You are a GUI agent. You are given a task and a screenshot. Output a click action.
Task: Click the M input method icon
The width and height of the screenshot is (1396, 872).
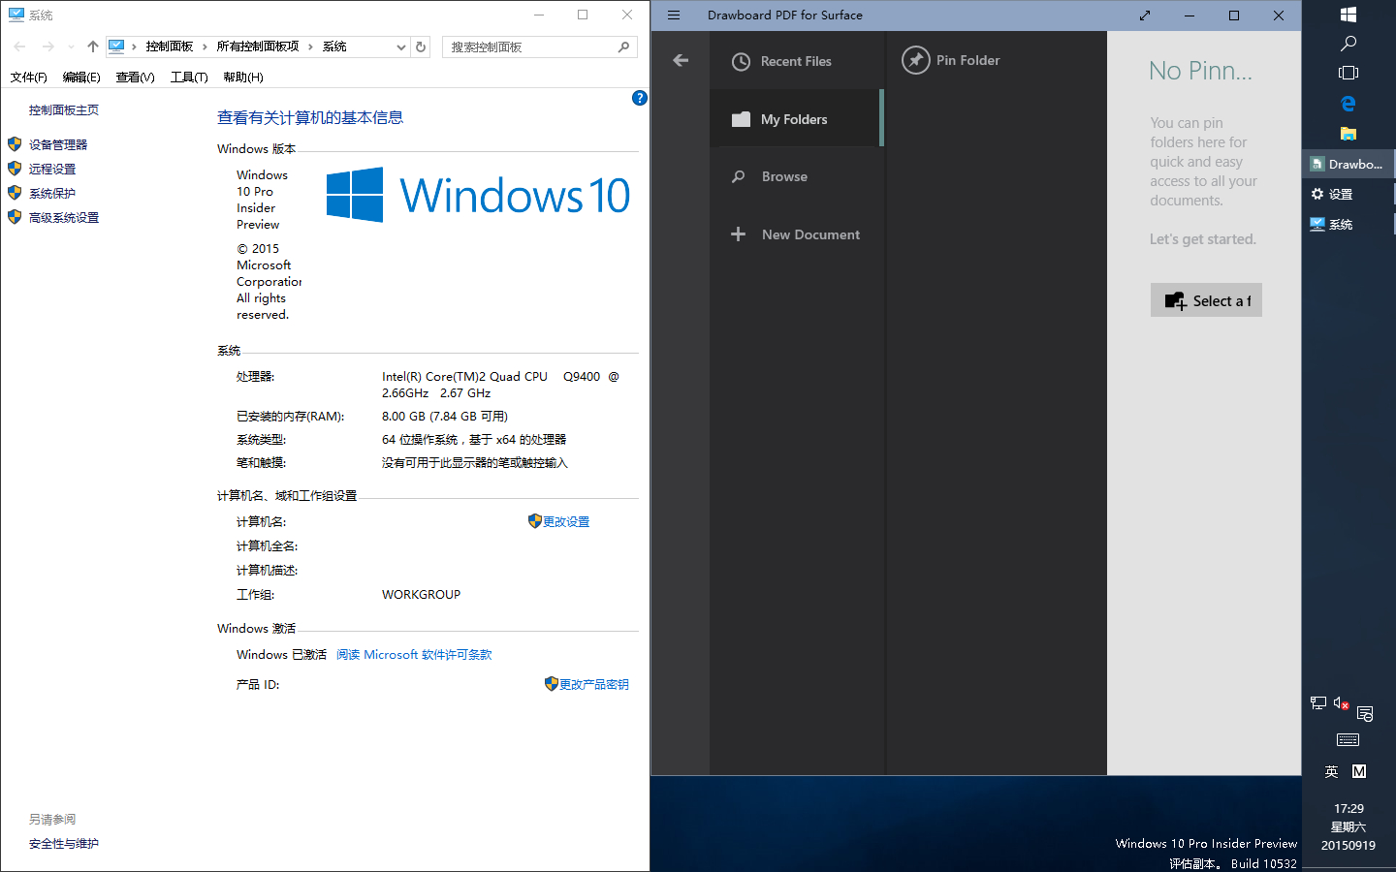[x=1359, y=772]
